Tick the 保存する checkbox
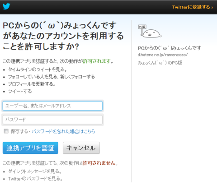The width and height of the screenshot is (217, 185). point(6,131)
